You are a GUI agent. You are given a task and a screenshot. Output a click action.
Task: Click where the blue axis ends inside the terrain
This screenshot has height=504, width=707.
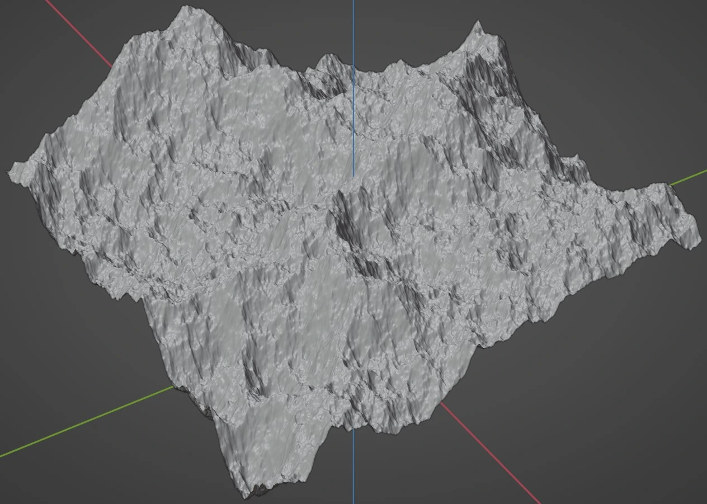(x=353, y=176)
